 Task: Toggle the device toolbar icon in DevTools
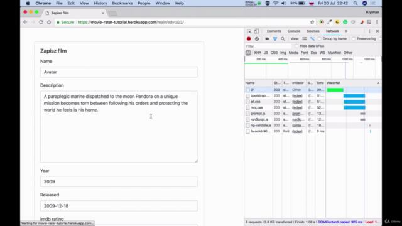(256, 31)
